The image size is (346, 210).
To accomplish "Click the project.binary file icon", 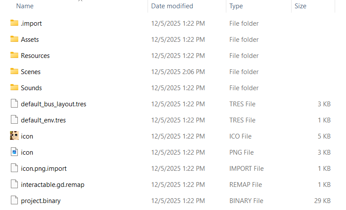I will click(x=14, y=200).
